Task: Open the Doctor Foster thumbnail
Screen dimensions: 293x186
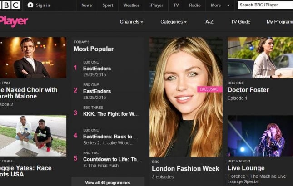Action: 260,58
